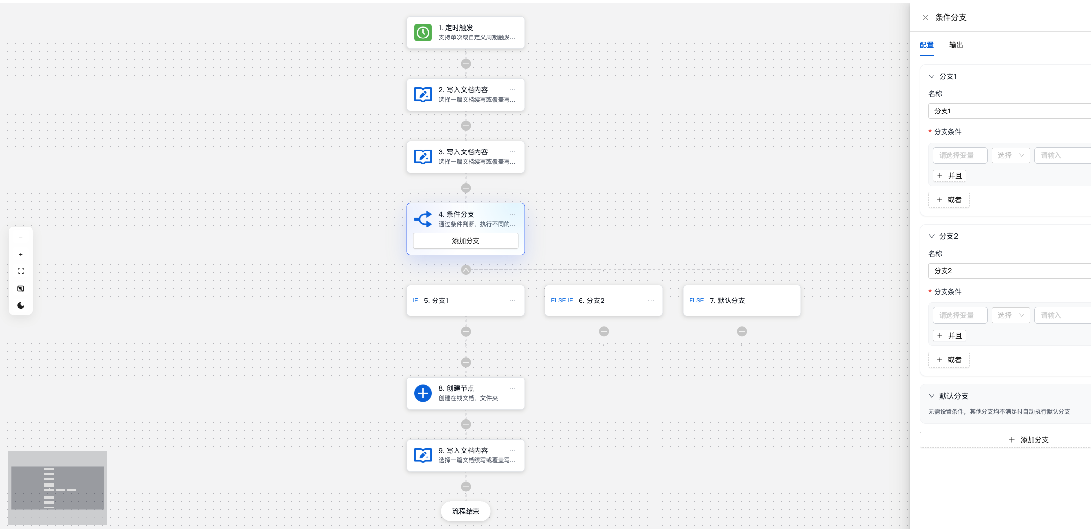
Task: Add a step below the timer trigger
Action: pos(466,64)
